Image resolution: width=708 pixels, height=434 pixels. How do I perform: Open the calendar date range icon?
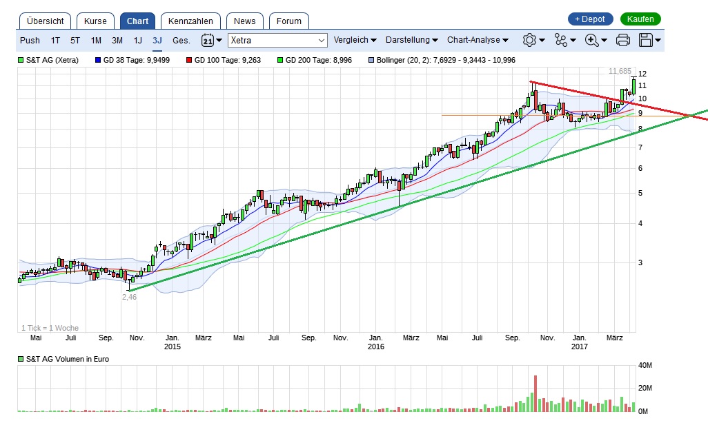pyautogui.click(x=207, y=40)
